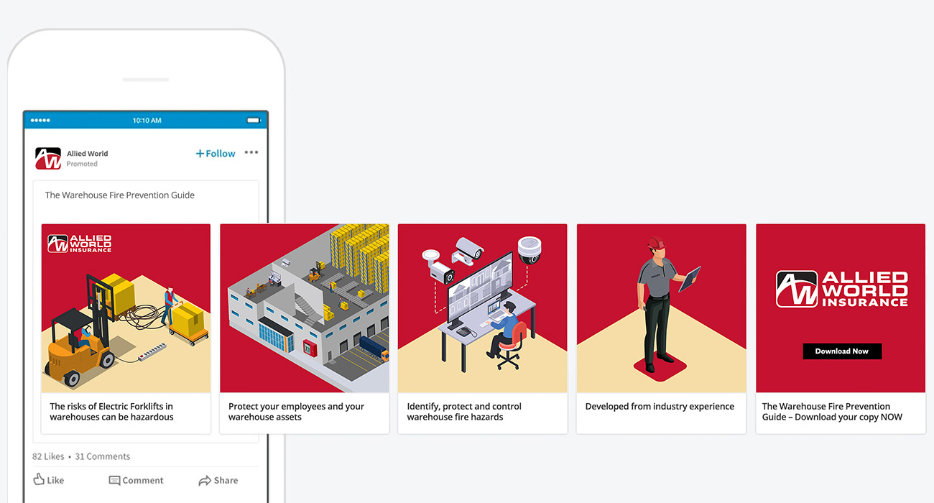Open the three-dot post options menu
Viewport: 934px width, 503px height.
coord(251,152)
